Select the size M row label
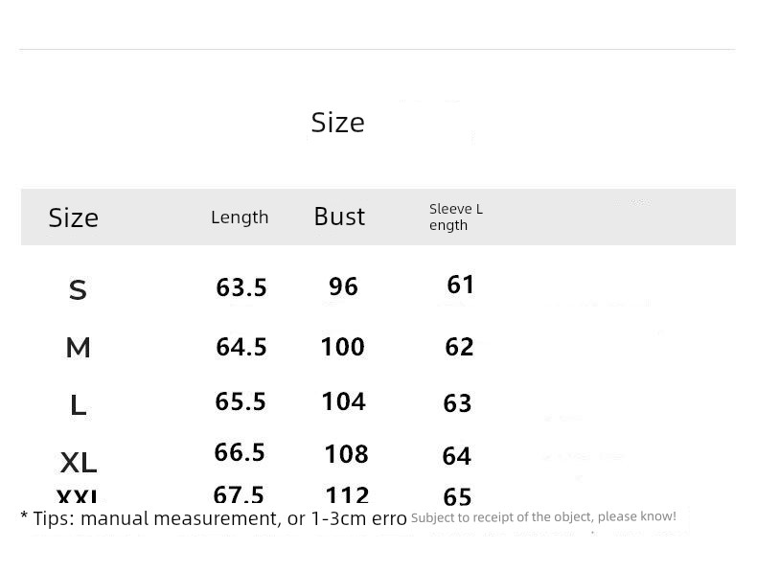Screen dimensions: 757x572 (79, 347)
